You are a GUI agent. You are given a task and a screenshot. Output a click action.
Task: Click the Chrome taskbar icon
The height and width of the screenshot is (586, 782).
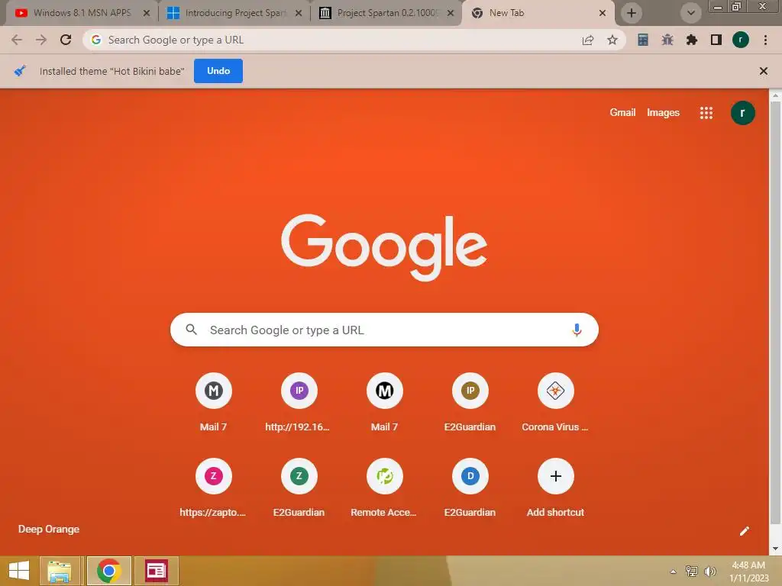pos(109,571)
